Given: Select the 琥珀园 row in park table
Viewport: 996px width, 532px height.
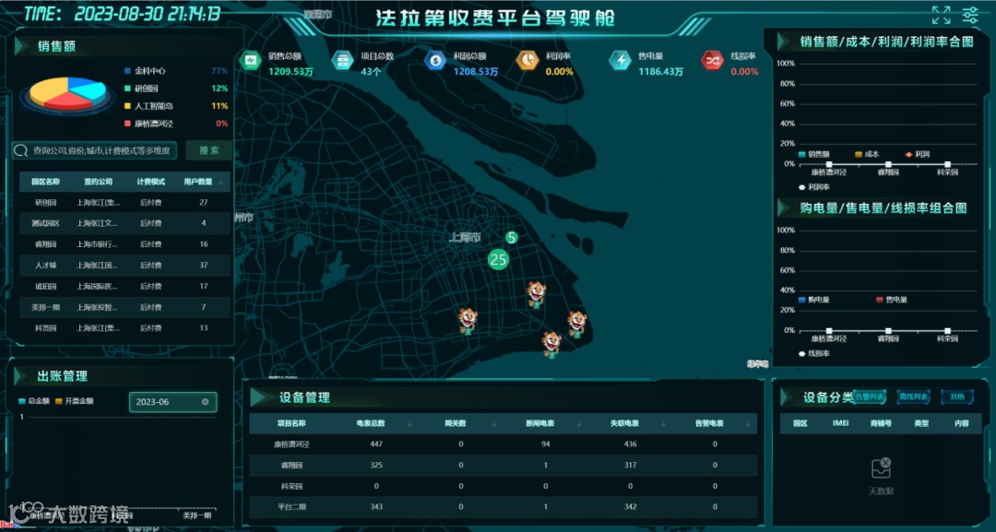Looking at the screenshot, I should coord(125,287).
